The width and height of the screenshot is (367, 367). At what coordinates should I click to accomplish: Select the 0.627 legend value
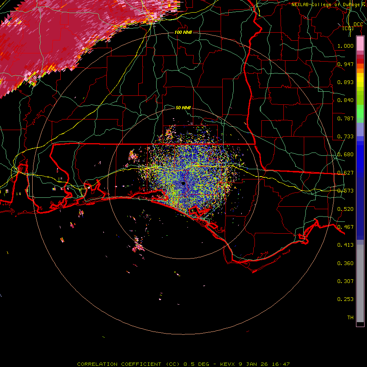[x=345, y=173]
